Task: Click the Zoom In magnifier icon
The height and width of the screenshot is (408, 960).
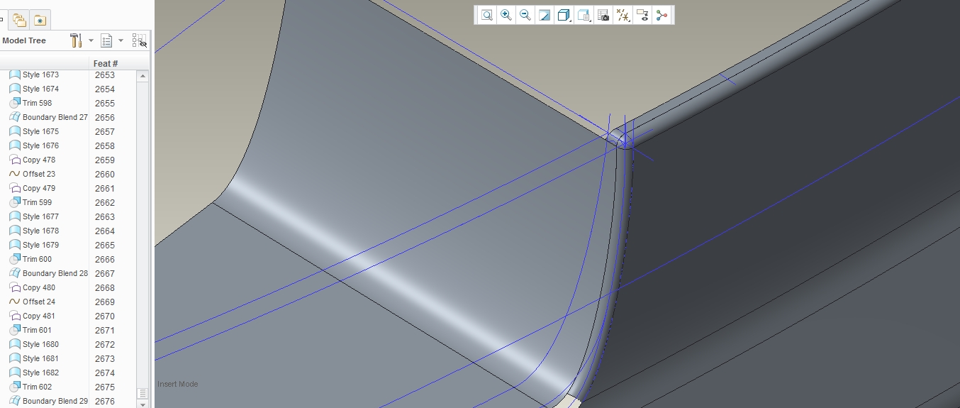Action: click(506, 15)
